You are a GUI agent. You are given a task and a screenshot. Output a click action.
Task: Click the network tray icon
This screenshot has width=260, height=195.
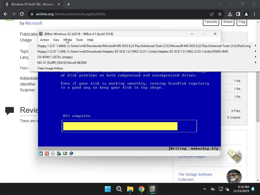click(x=221, y=189)
